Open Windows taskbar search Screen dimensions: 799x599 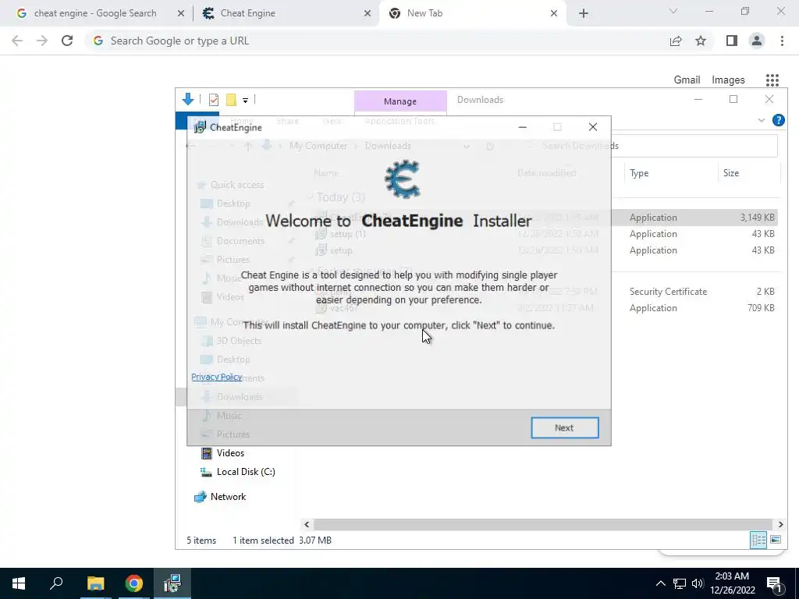[56, 583]
